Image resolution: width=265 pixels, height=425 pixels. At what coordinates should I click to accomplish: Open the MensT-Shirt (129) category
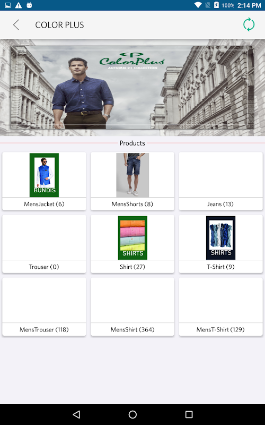click(220, 307)
